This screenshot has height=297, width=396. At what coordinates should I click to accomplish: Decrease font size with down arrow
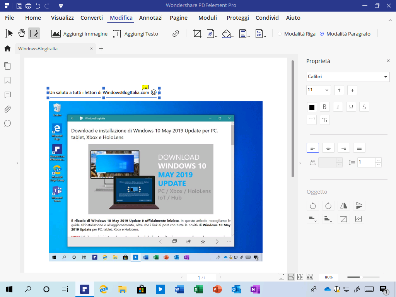[x=352, y=90]
